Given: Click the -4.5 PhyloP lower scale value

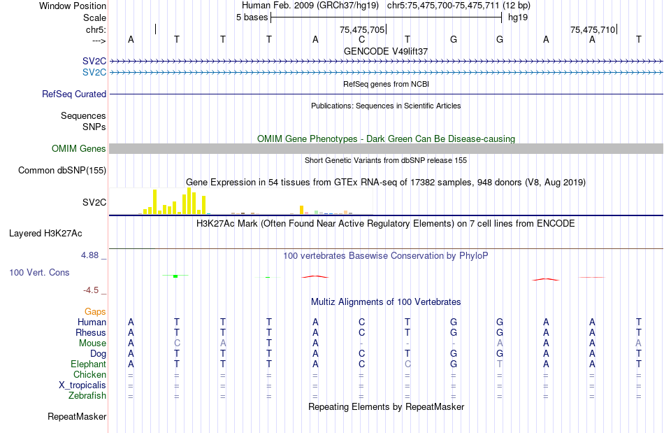Looking at the screenshot, I should pos(91,290).
